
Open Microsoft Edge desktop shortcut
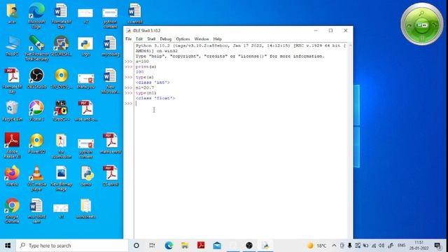pyautogui.click(x=36, y=15)
